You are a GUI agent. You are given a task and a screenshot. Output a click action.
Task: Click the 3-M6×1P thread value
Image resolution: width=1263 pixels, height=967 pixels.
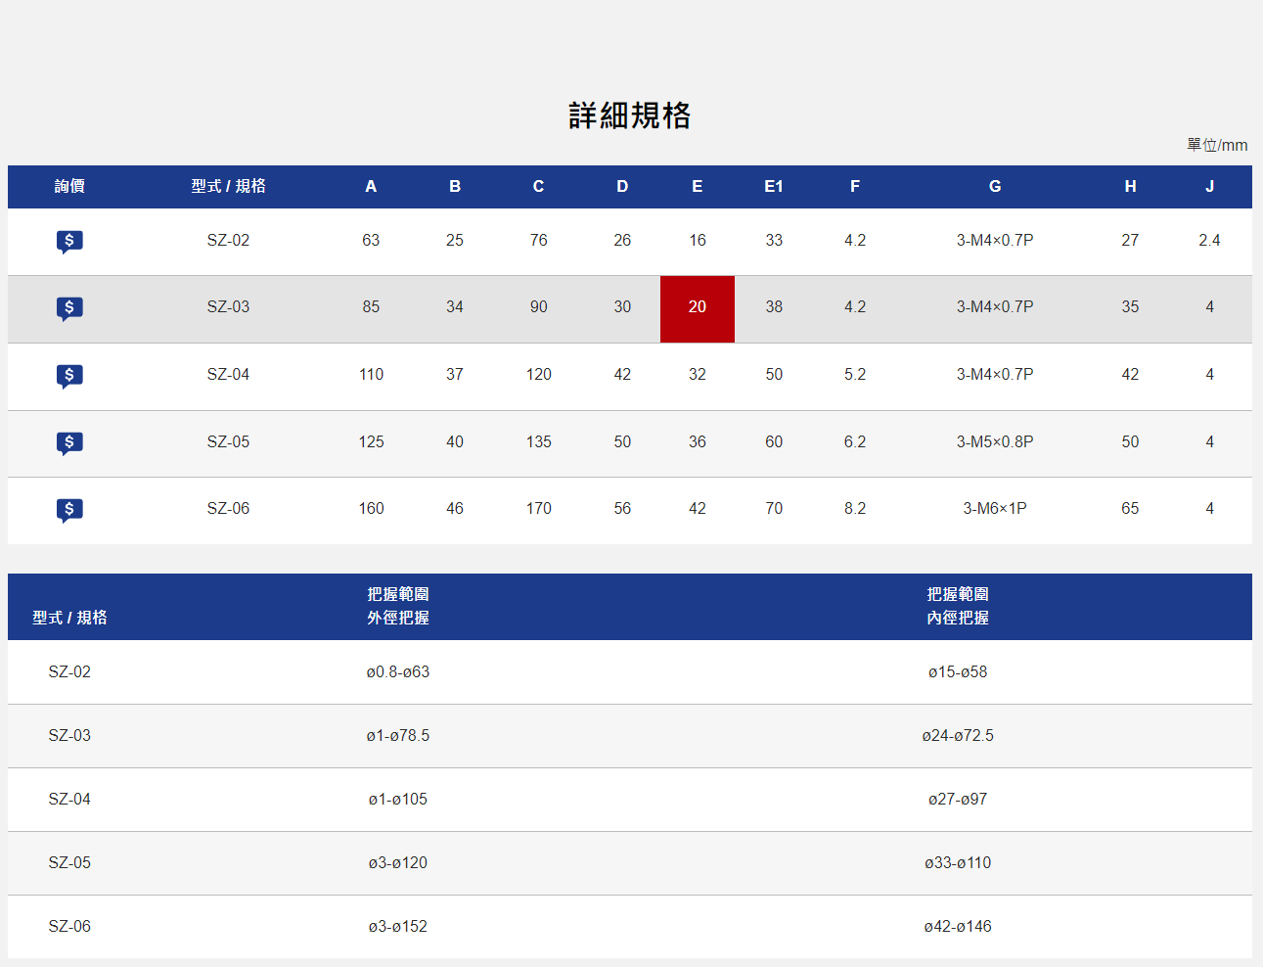click(994, 509)
